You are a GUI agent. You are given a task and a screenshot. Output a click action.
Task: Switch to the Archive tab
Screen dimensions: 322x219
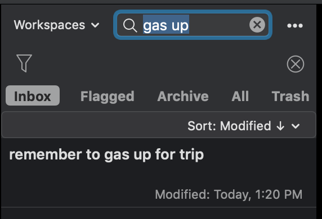[x=183, y=96]
